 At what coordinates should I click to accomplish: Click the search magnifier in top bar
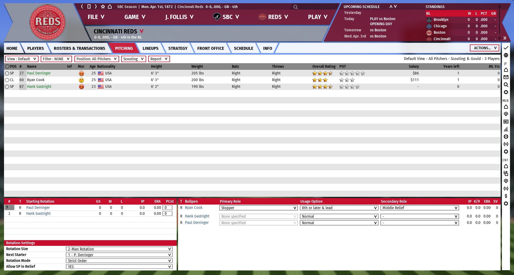click(295, 7)
